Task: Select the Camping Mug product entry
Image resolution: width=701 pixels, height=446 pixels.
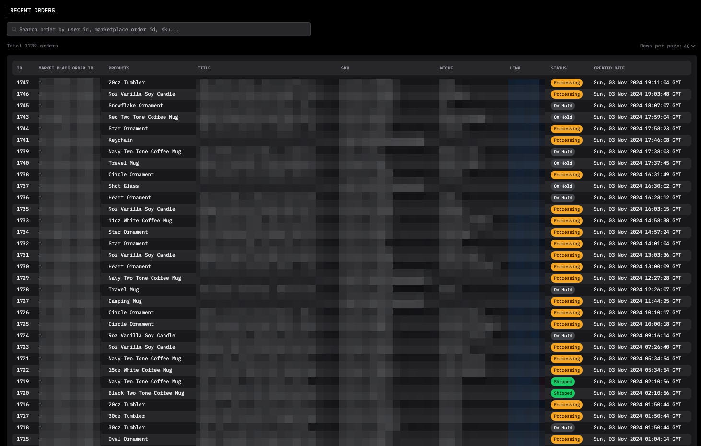Action: (x=125, y=301)
